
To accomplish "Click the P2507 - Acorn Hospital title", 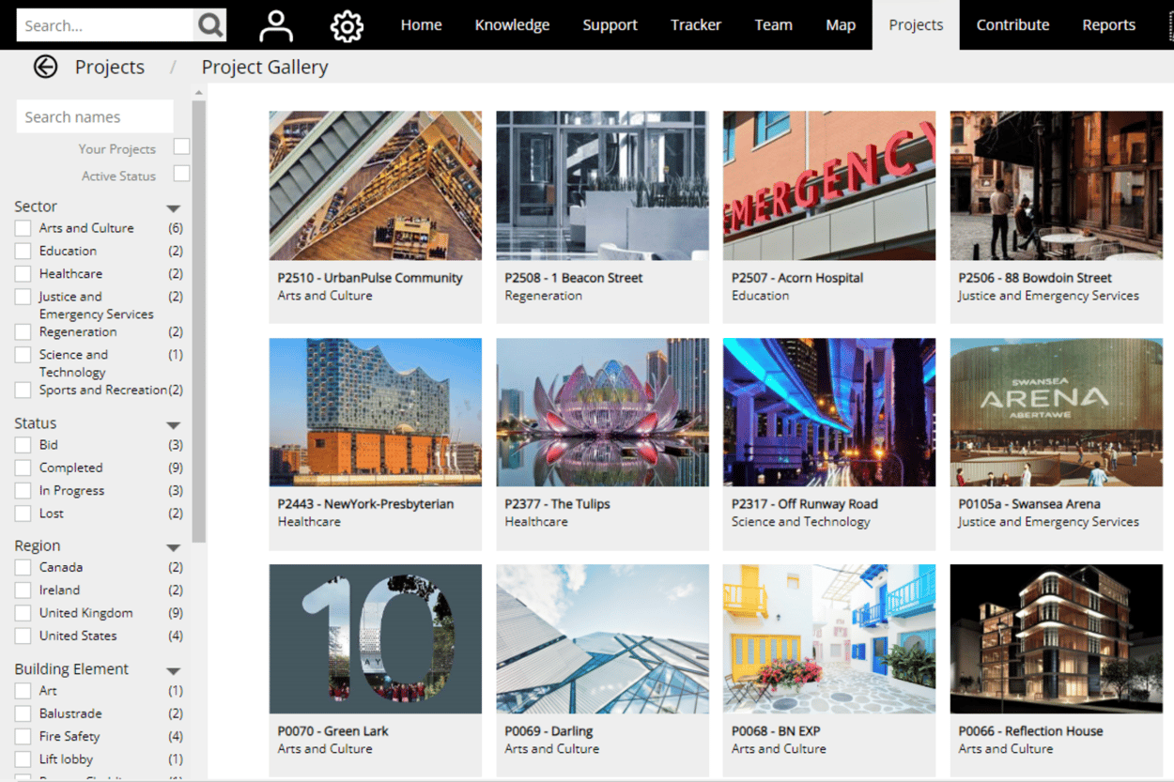I will coord(797,278).
